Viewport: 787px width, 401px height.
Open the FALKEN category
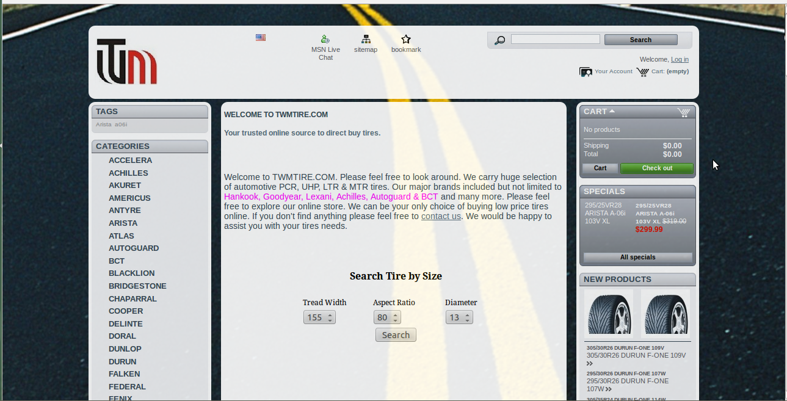[124, 374]
